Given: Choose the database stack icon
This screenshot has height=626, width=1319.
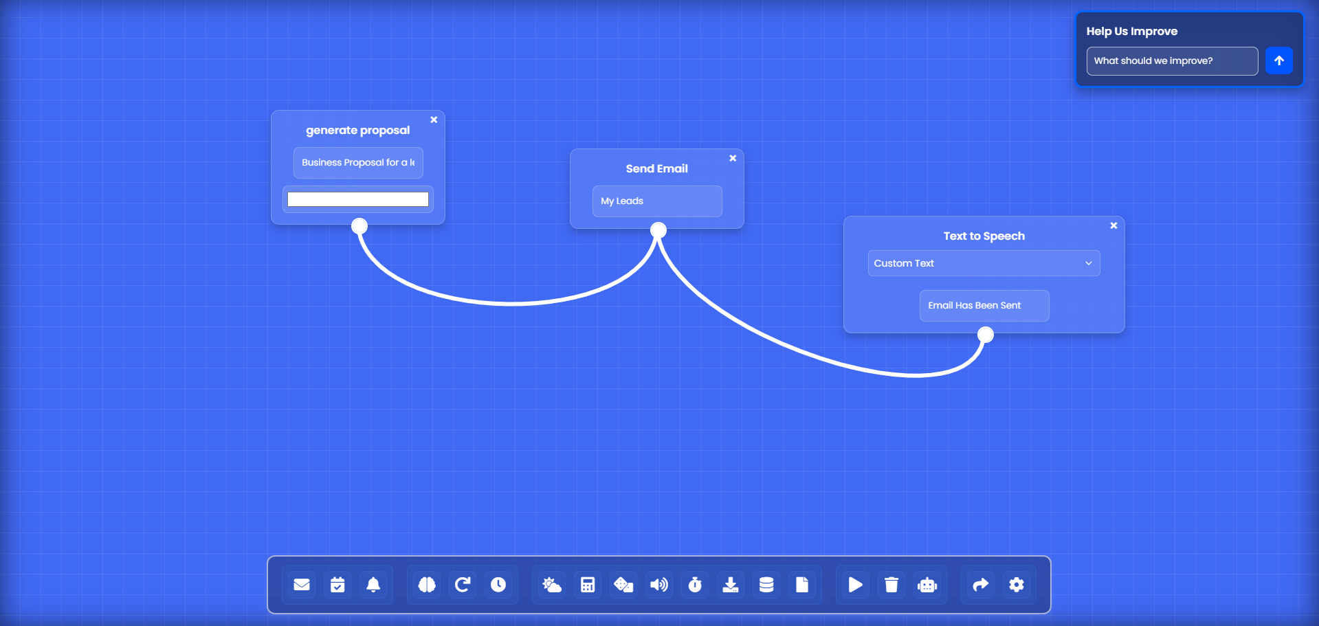Looking at the screenshot, I should click(766, 585).
